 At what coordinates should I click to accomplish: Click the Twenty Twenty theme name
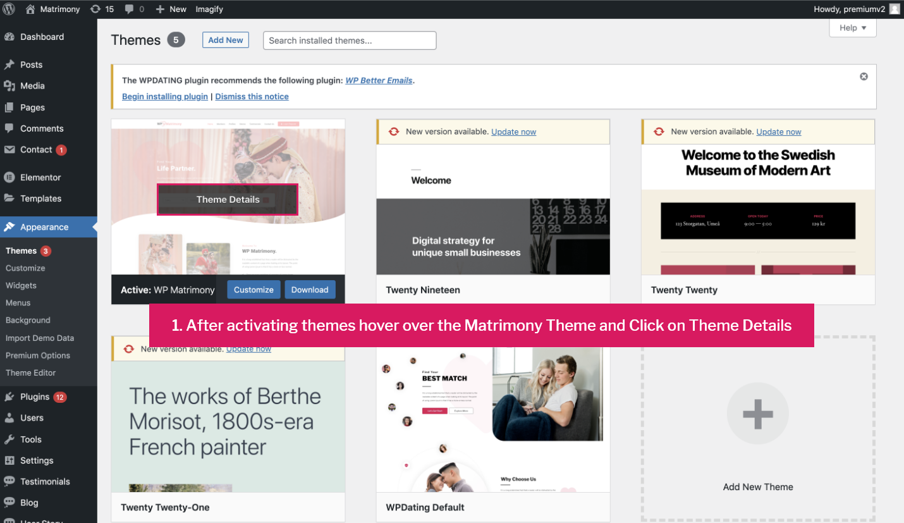click(684, 290)
